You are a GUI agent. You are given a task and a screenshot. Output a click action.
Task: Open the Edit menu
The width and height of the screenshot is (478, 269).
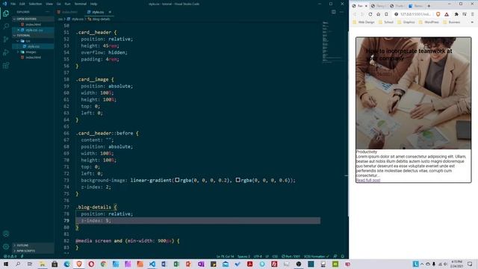click(x=22, y=4)
